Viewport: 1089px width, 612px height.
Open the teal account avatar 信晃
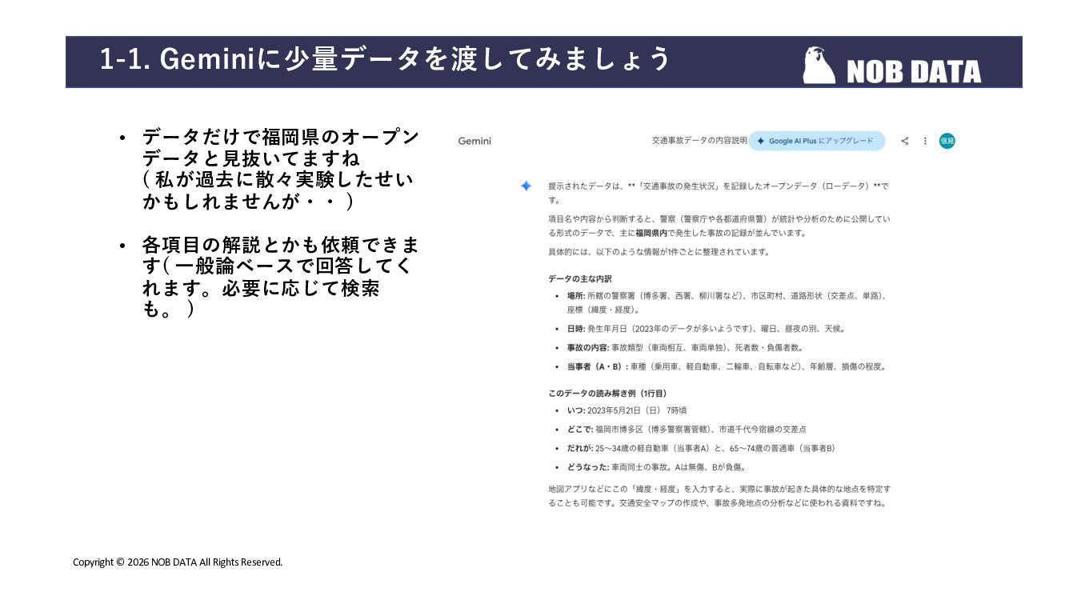[x=947, y=141]
